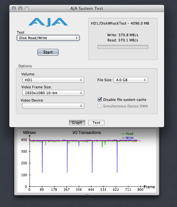Image resolution: width=177 pixels, height=207 pixels.
Task: Open the File Size dropdown
Action: pos(131,80)
